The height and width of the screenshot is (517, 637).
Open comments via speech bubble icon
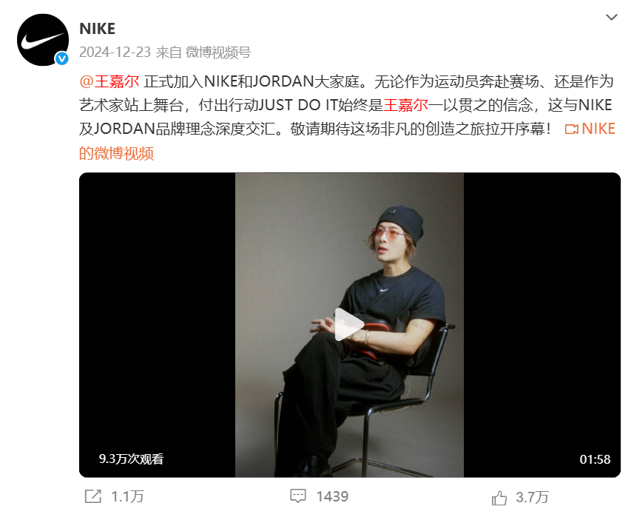297,496
